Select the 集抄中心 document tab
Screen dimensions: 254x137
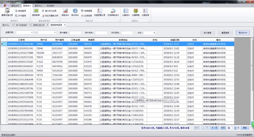[x=6, y=25]
